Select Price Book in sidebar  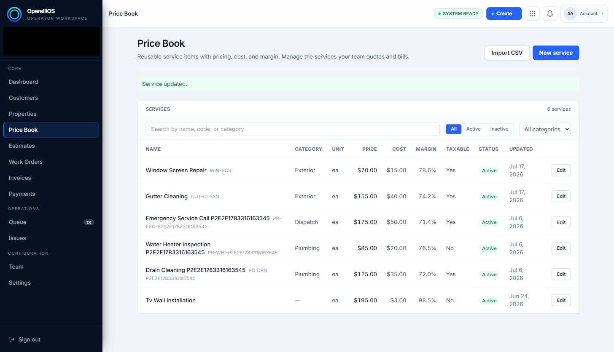tap(51, 130)
